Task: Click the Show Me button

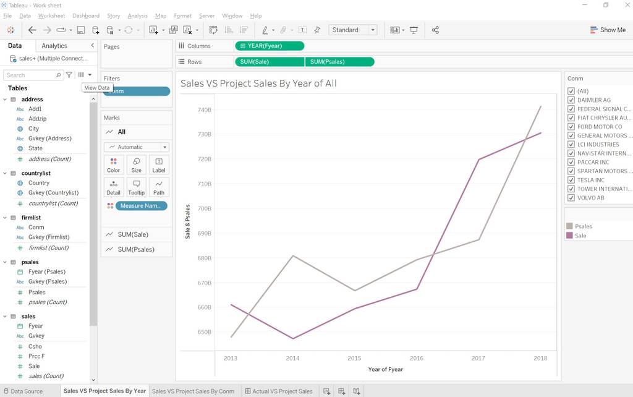Action: pyautogui.click(x=608, y=30)
